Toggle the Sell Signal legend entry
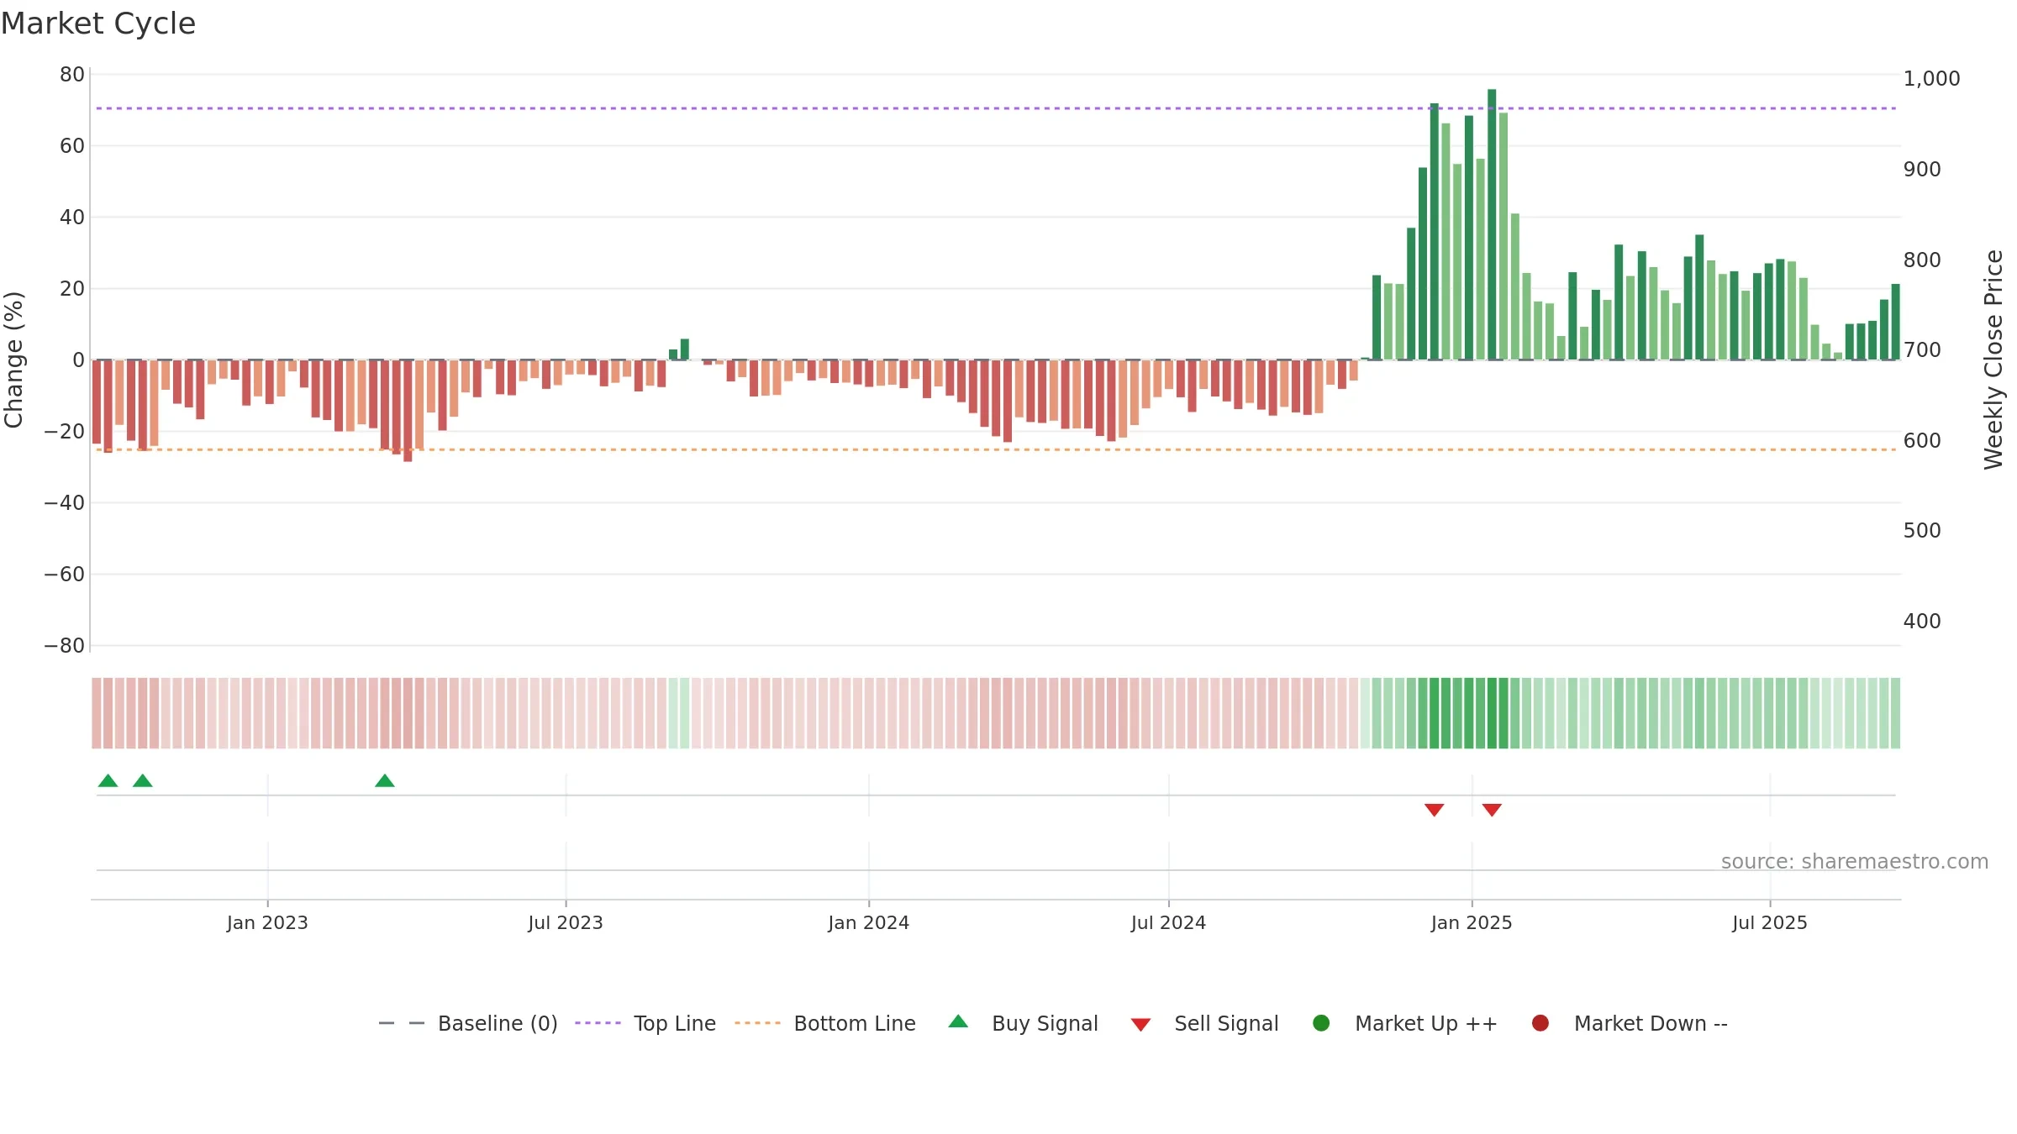2017x1134 pixels. (1204, 1023)
